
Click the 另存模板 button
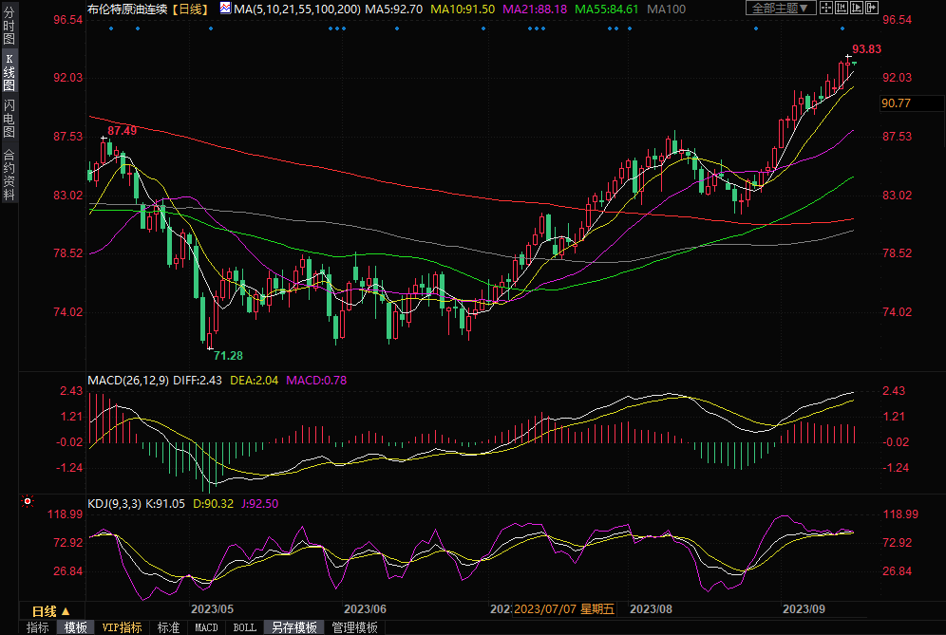pyautogui.click(x=294, y=627)
